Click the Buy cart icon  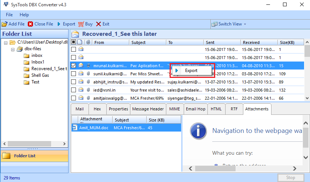pyautogui.click(x=81, y=24)
